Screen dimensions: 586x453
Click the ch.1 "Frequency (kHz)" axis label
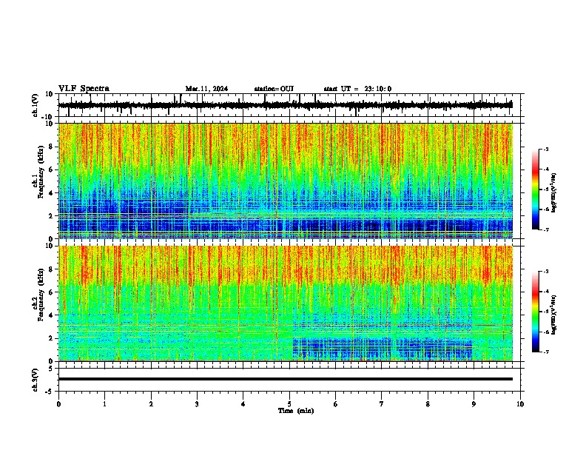coord(41,172)
